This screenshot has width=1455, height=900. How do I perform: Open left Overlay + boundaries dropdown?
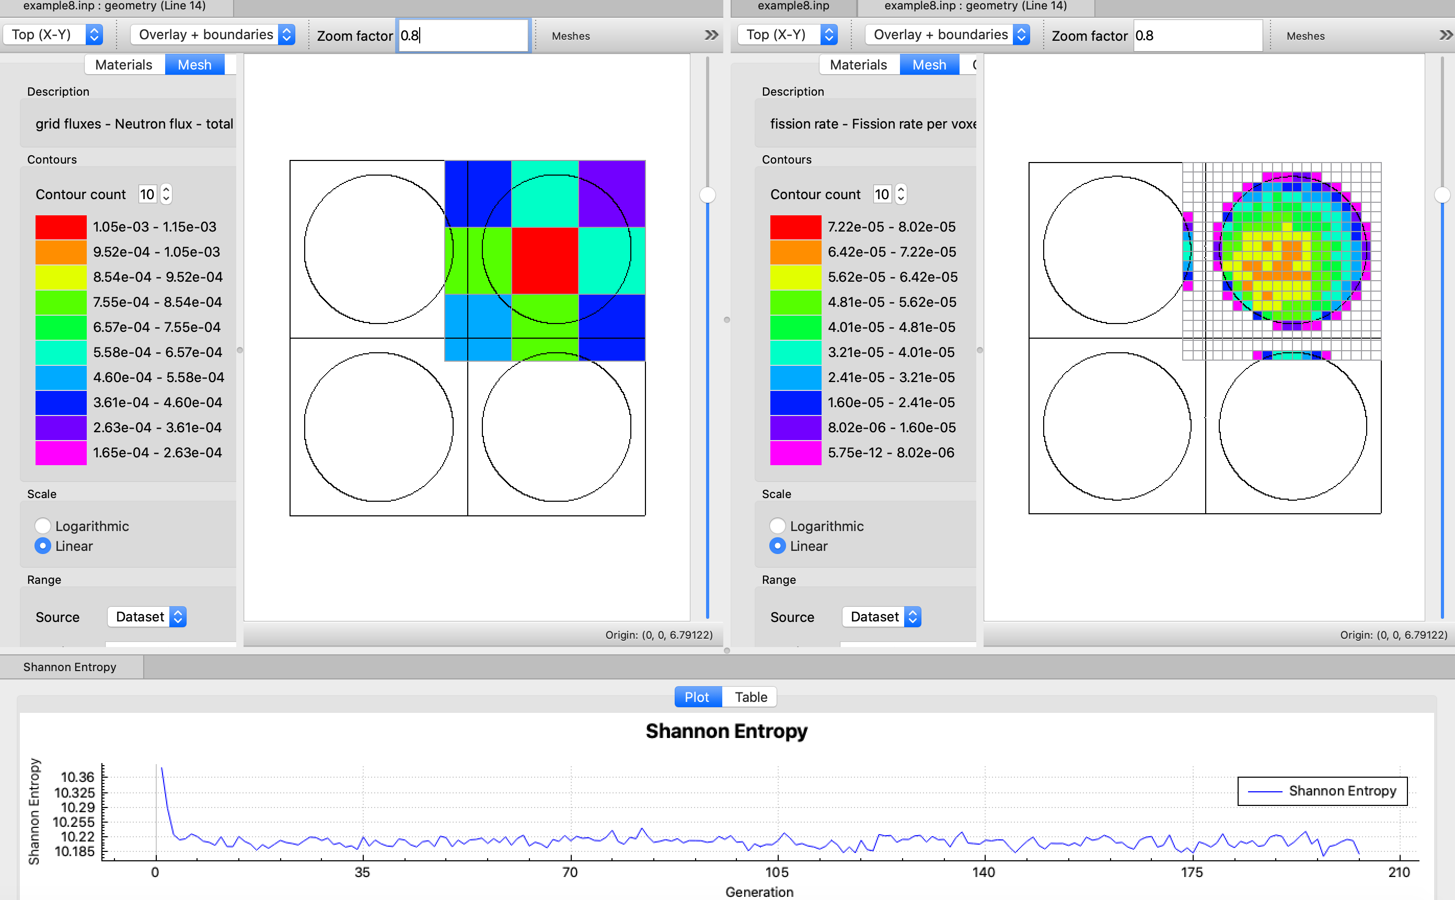coord(212,34)
